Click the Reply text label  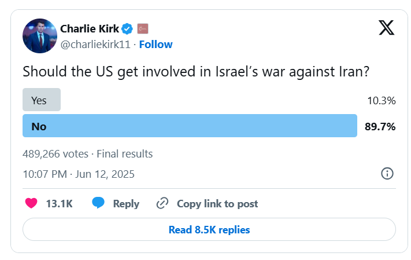click(126, 204)
